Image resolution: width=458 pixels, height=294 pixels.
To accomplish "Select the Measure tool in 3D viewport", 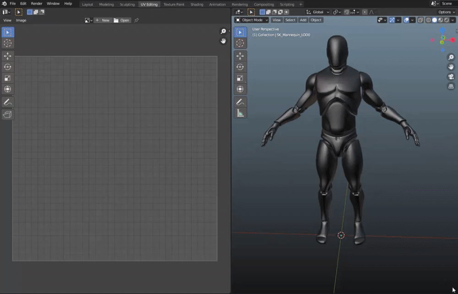I will pos(240,113).
